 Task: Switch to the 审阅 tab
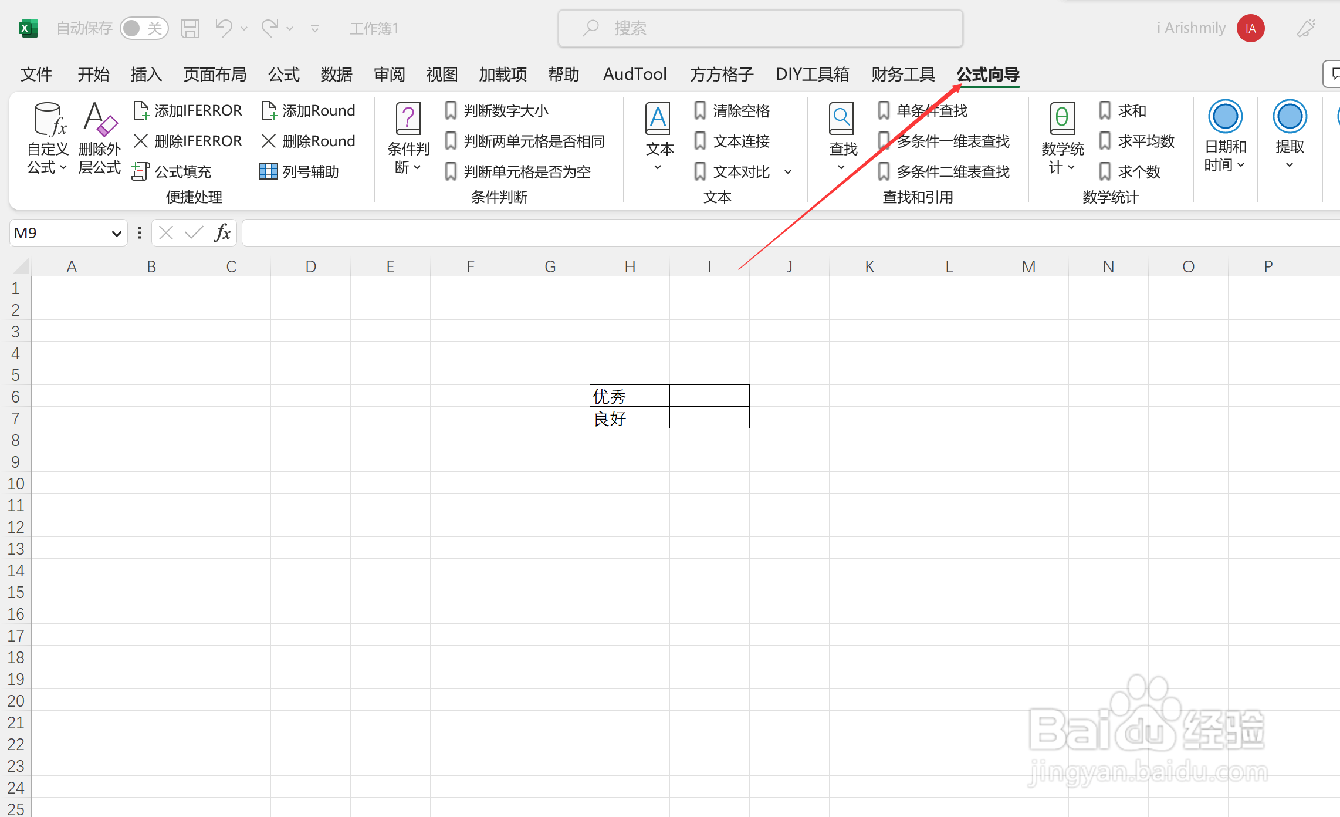click(x=390, y=75)
